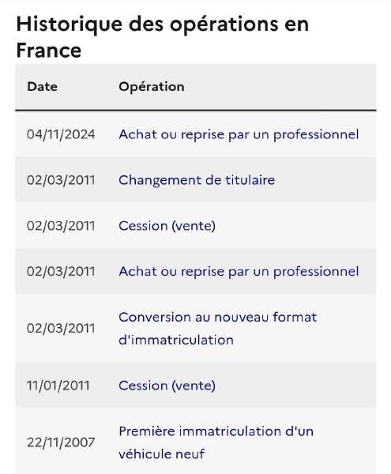Click the véhicule neuf text in the last row

[x=162, y=454]
